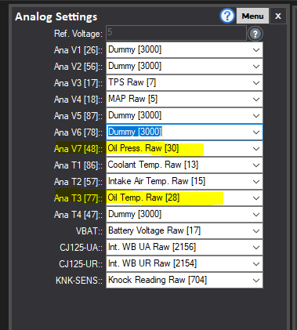The height and width of the screenshot is (330, 297).
Task: Click the Ref. Voltage help question icon
Action: coord(255,34)
